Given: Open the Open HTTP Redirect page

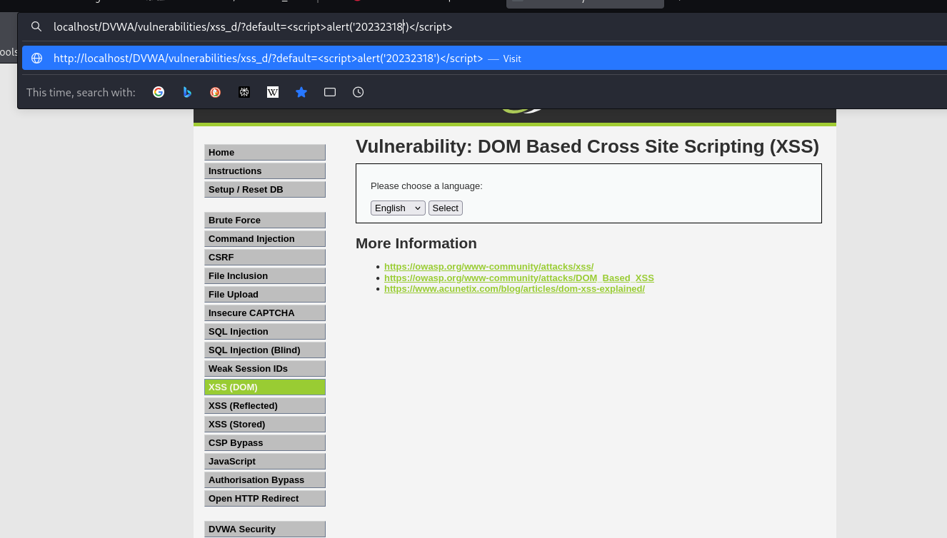Looking at the screenshot, I should pyautogui.click(x=265, y=499).
